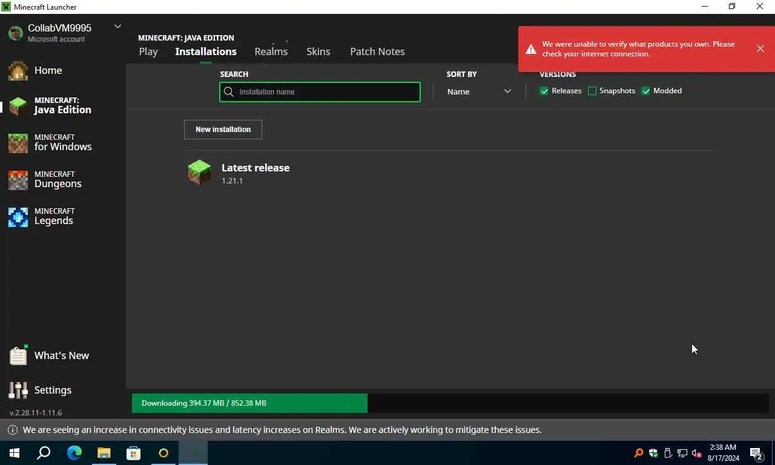The image size is (775, 465).
Task: Click the orange magnifier tray icon
Action: click(638, 453)
